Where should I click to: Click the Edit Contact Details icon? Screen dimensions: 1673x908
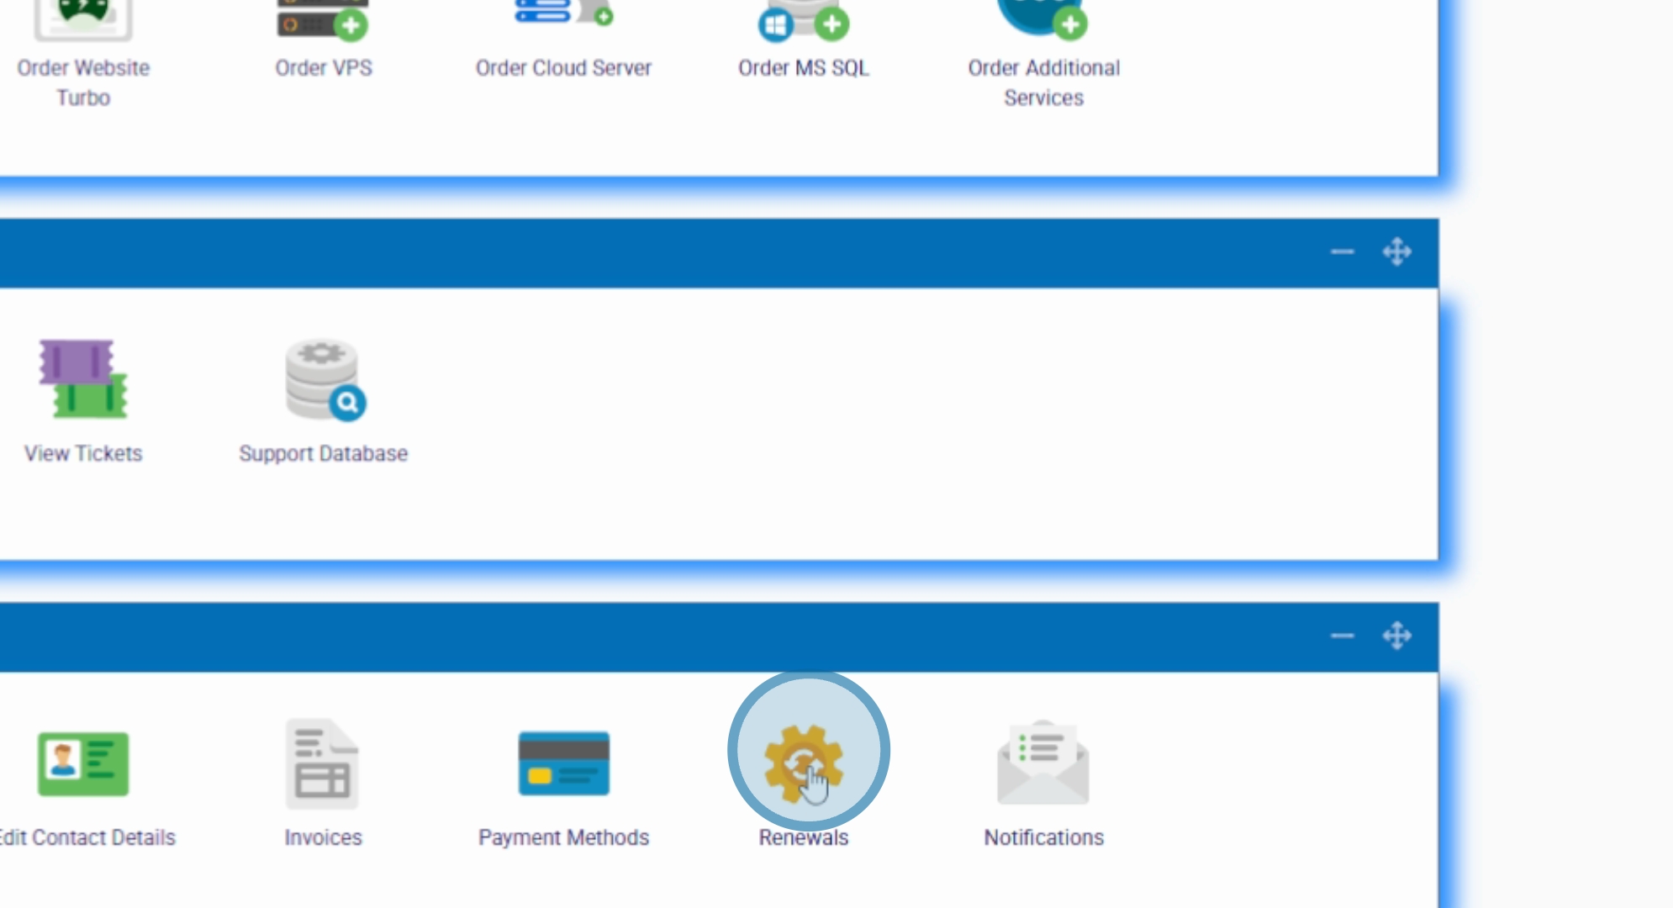click(82, 763)
